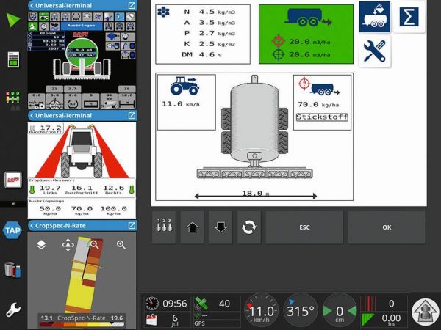The height and width of the screenshot is (330, 441).
Task: Recenter map with the pan arrows icon
Action: [x=68, y=245]
